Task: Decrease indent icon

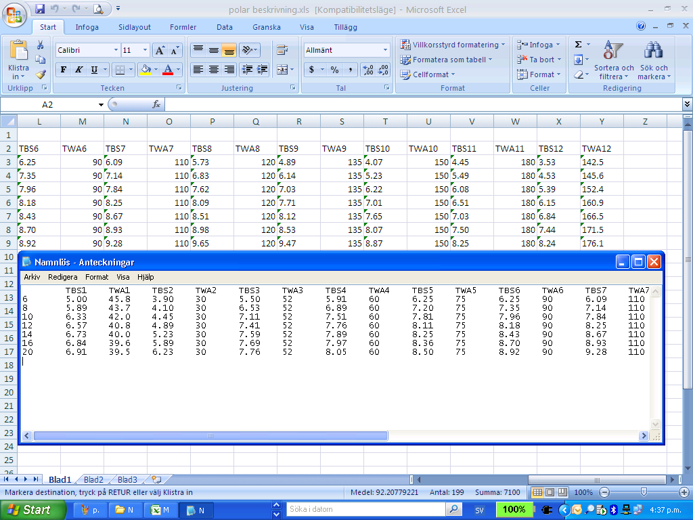Action: point(247,70)
